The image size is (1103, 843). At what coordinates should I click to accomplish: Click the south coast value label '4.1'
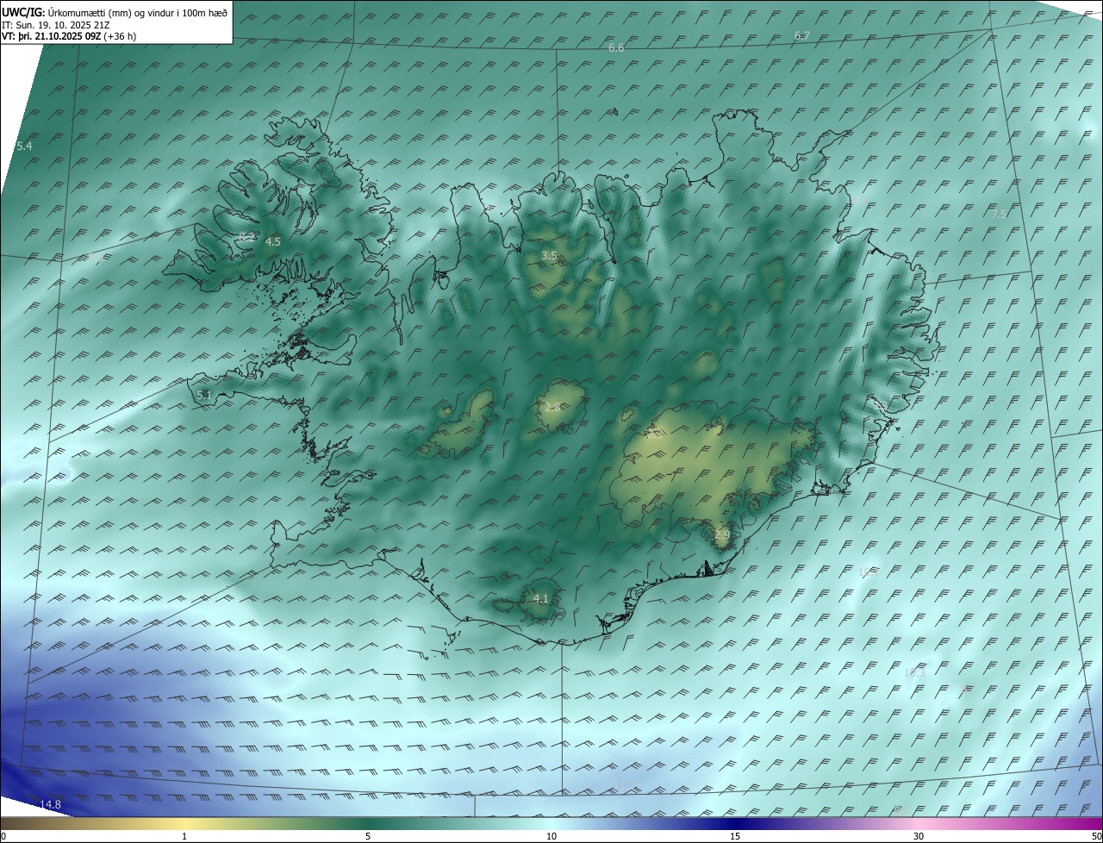point(541,598)
